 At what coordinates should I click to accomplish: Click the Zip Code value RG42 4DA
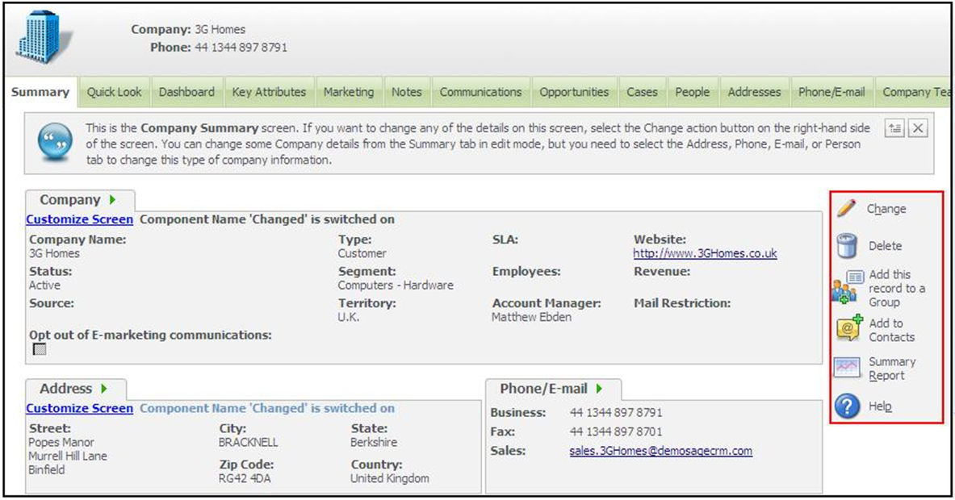(x=245, y=478)
